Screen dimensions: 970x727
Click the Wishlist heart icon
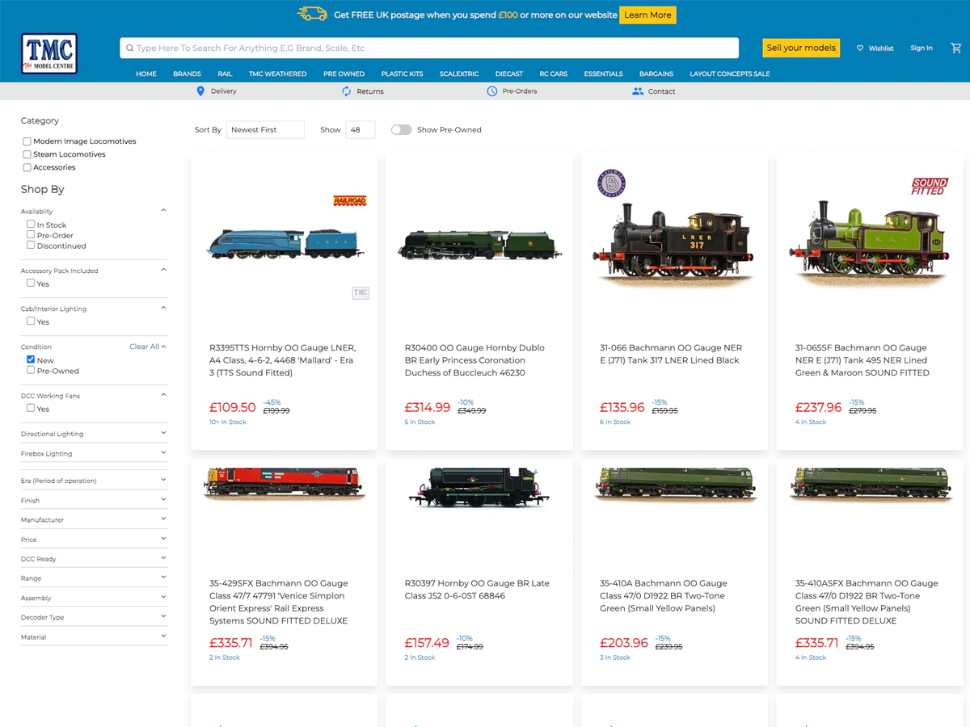point(860,48)
